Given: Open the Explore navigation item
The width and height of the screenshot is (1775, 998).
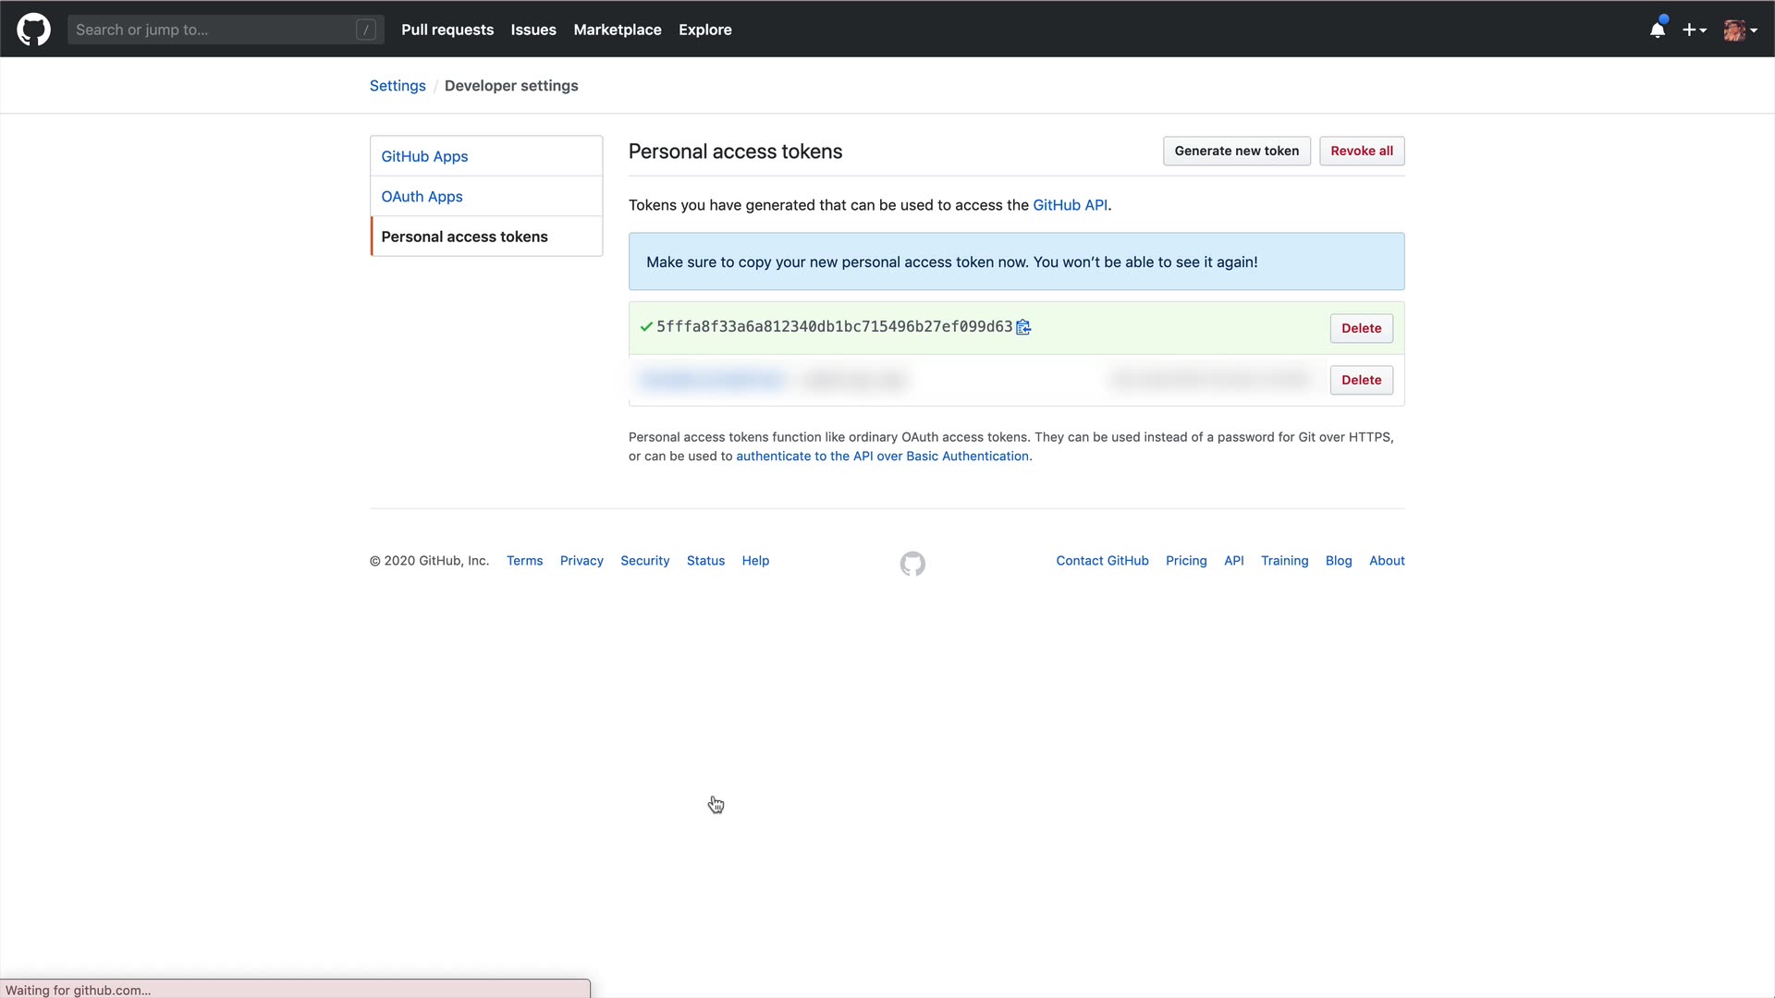Looking at the screenshot, I should 704,30.
